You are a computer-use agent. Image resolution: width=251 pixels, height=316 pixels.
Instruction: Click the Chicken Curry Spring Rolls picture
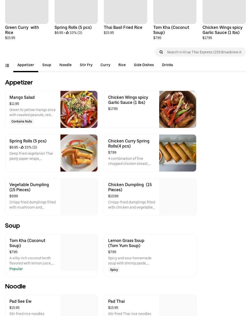coord(178,153)
